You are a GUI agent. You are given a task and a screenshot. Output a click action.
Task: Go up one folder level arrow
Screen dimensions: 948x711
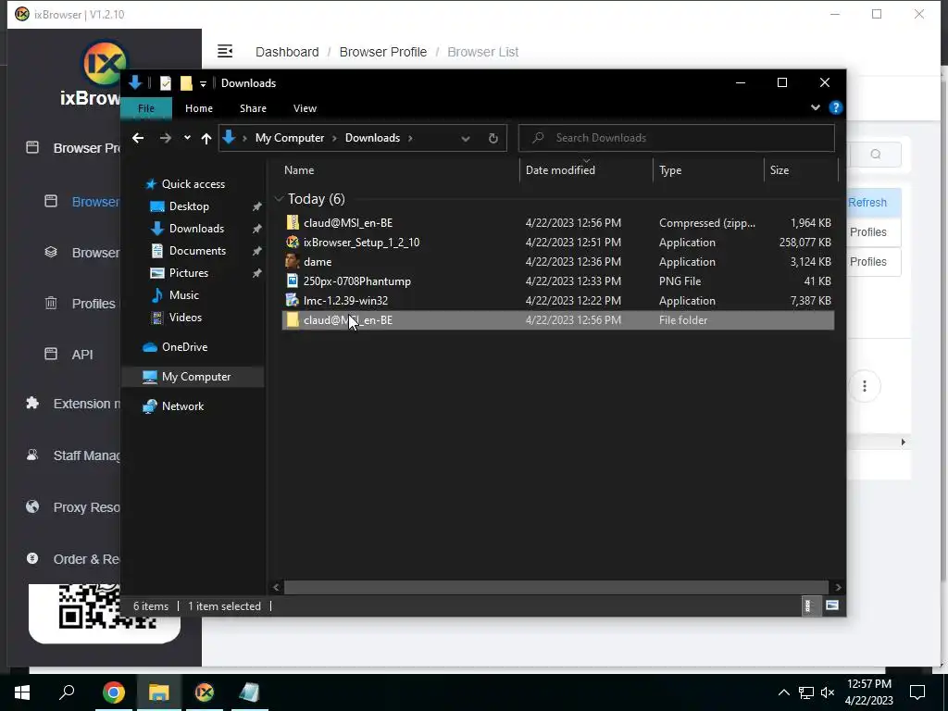click(206, 138)
